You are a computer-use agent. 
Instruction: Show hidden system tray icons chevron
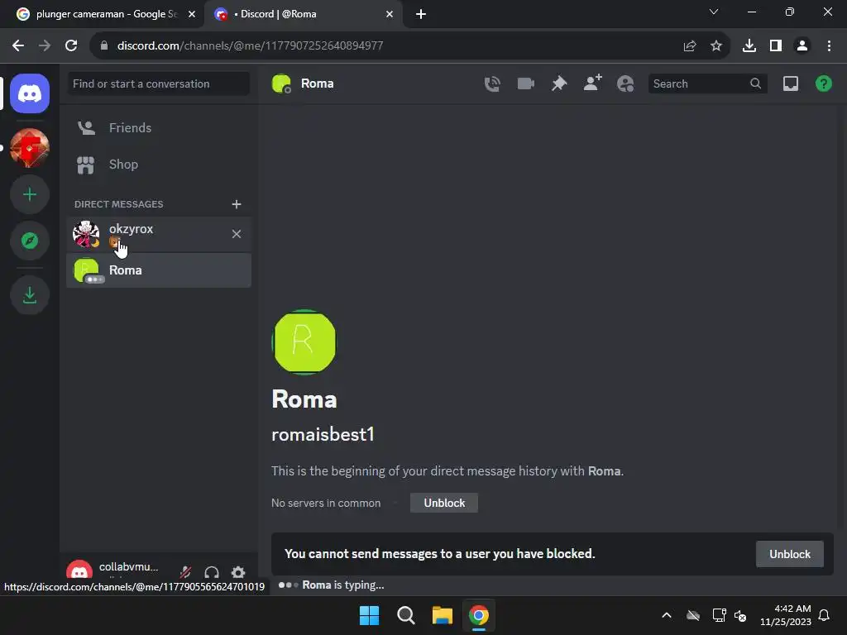click(x=667, y=615)
